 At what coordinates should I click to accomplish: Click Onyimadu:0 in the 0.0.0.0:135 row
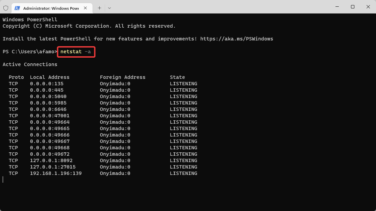[x=115, y=84]
